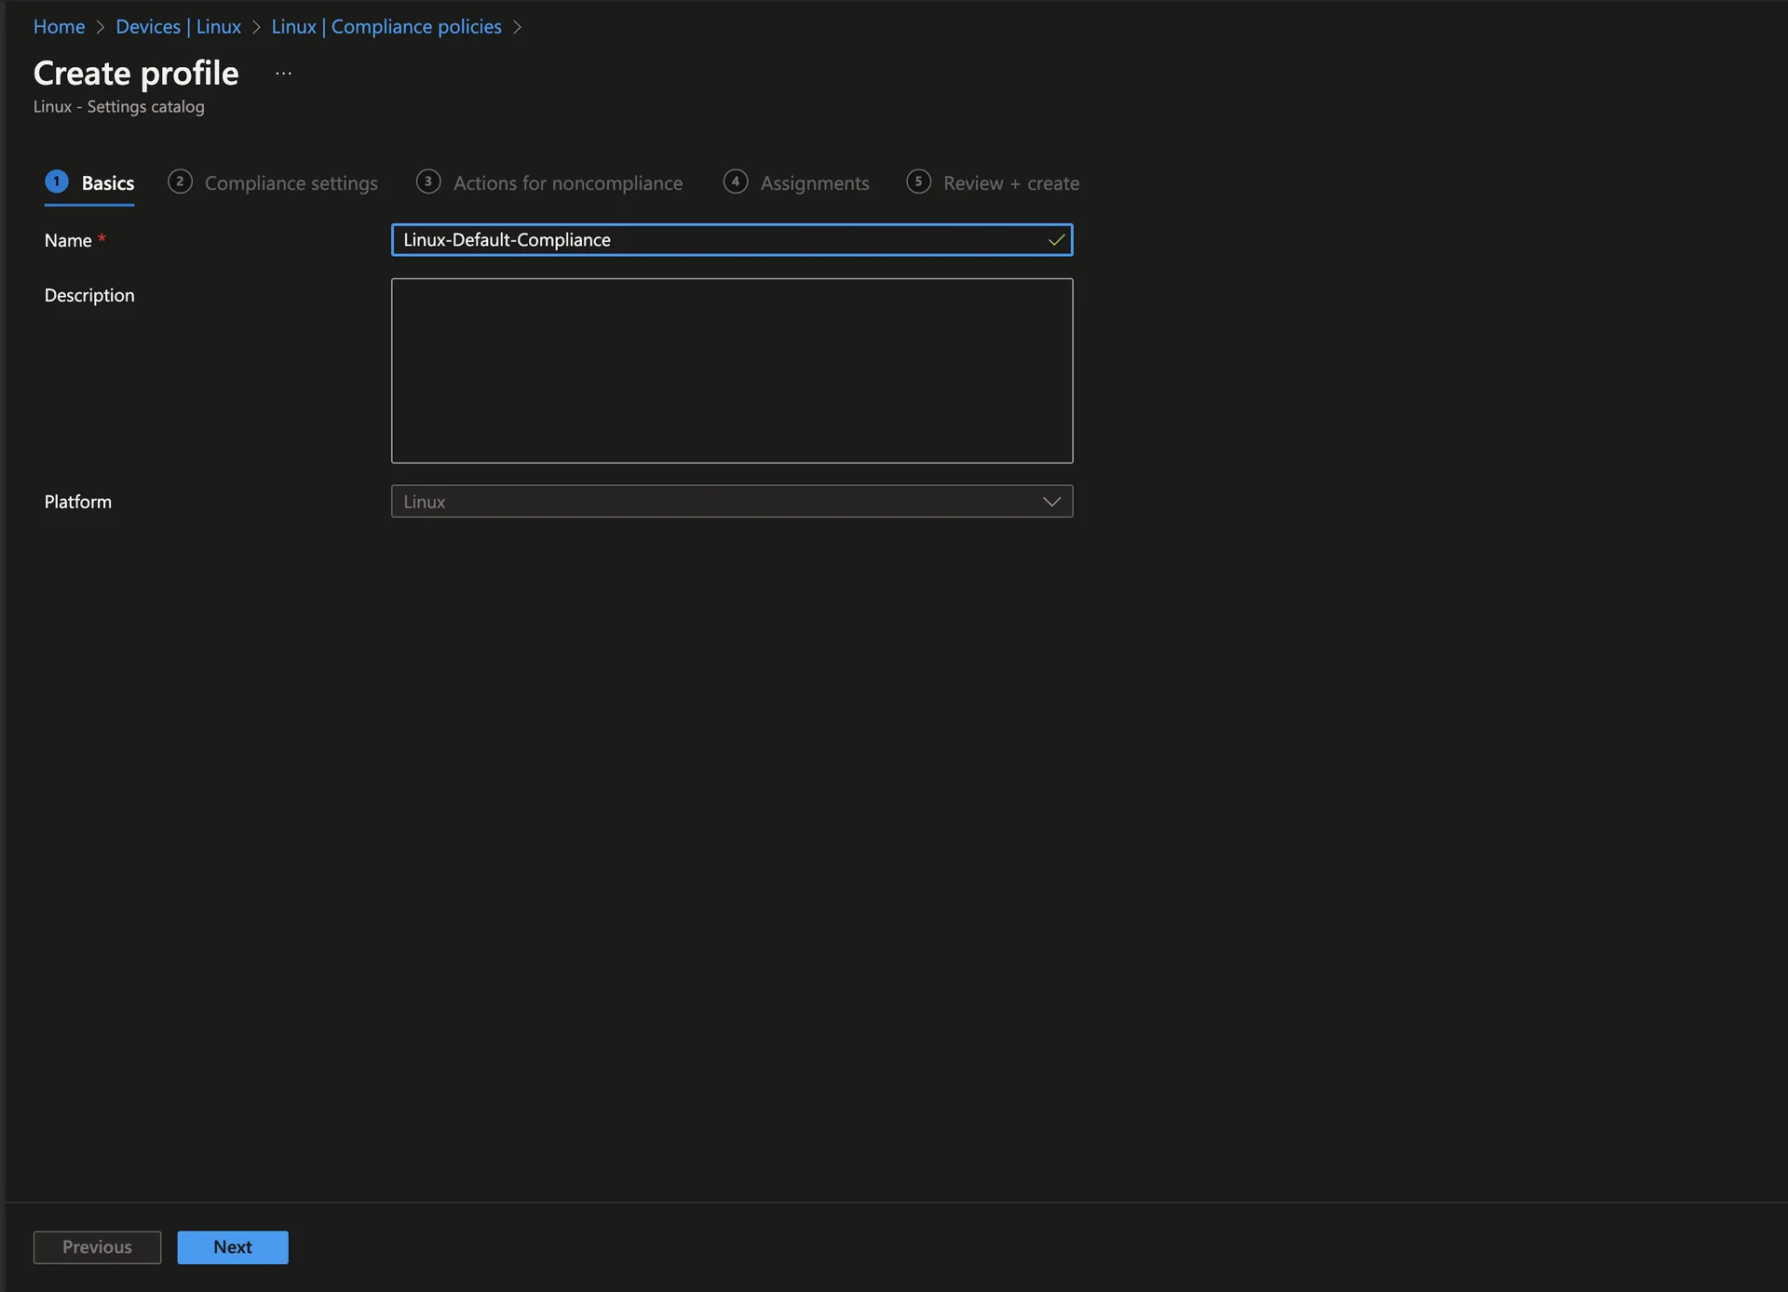This screenshot has width=1788, height=1292.
Task: Open the Devices | Linux breadcrumb
Action: pyautogui.click(x=178, y=27)
